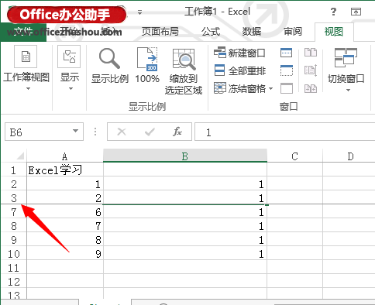
Task: Reset zoom with the 100% icon
Action: [147, 59]
